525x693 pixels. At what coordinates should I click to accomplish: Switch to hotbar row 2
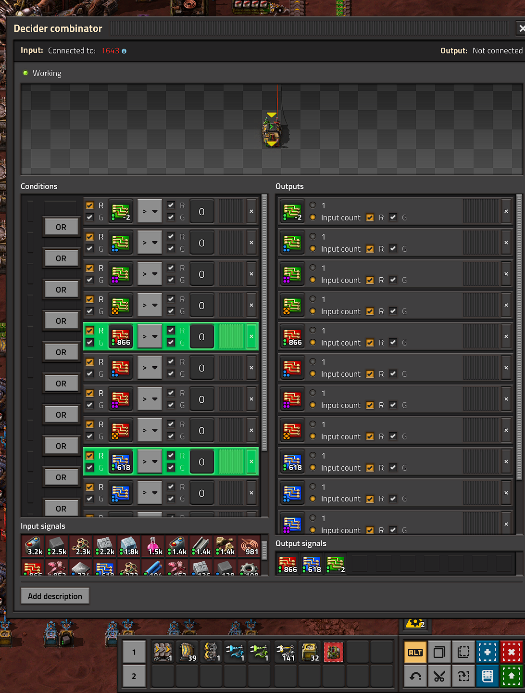tap(134, 677)
